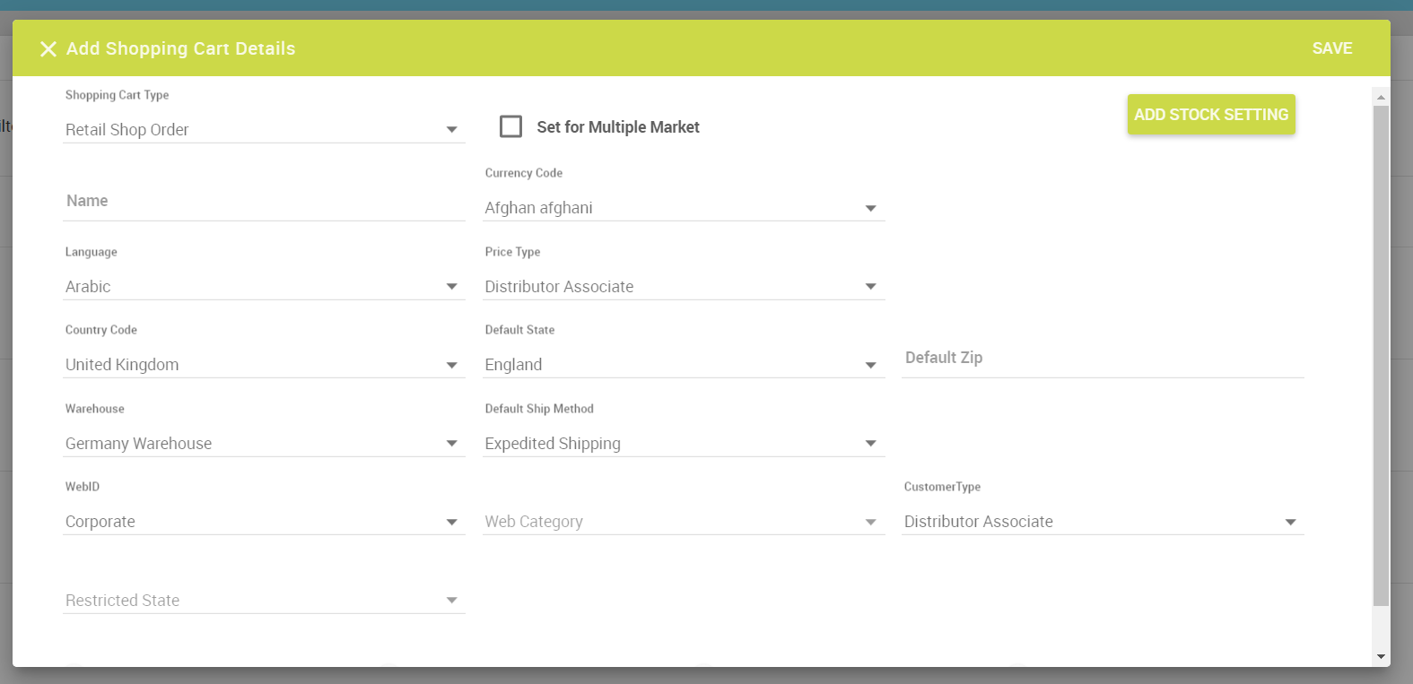
Task: Click the Default Zip input field
Action: coord(1102,359)
